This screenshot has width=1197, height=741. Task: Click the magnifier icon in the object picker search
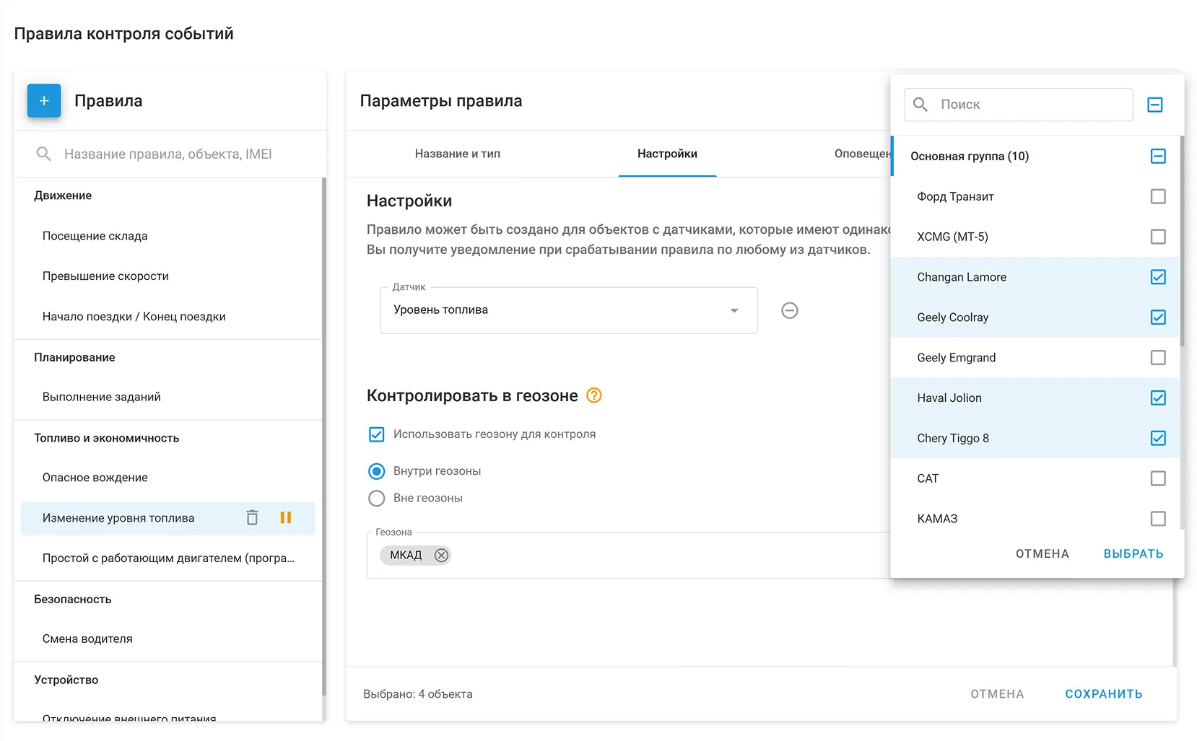(x=920, y=105)
